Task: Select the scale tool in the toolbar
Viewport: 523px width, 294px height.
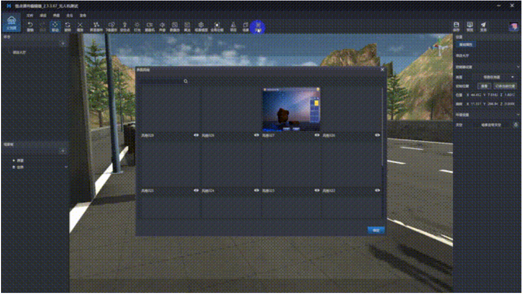Action: pos(80,26)
